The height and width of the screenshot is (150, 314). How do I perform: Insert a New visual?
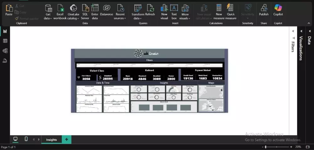[x=164, y=12]
